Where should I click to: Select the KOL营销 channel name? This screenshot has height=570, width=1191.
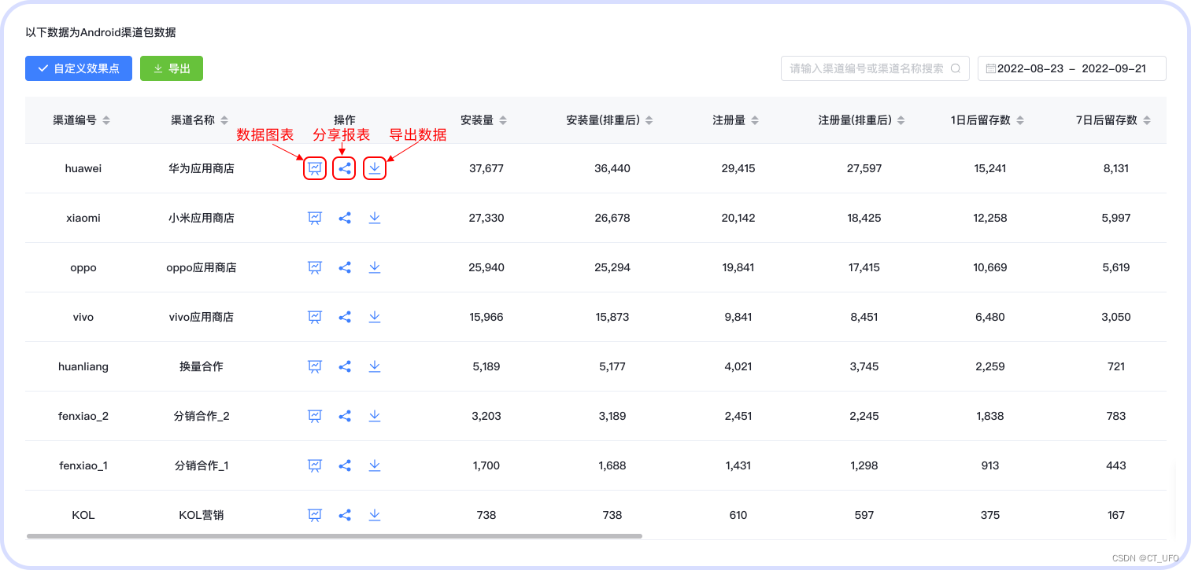click(202, 515)
